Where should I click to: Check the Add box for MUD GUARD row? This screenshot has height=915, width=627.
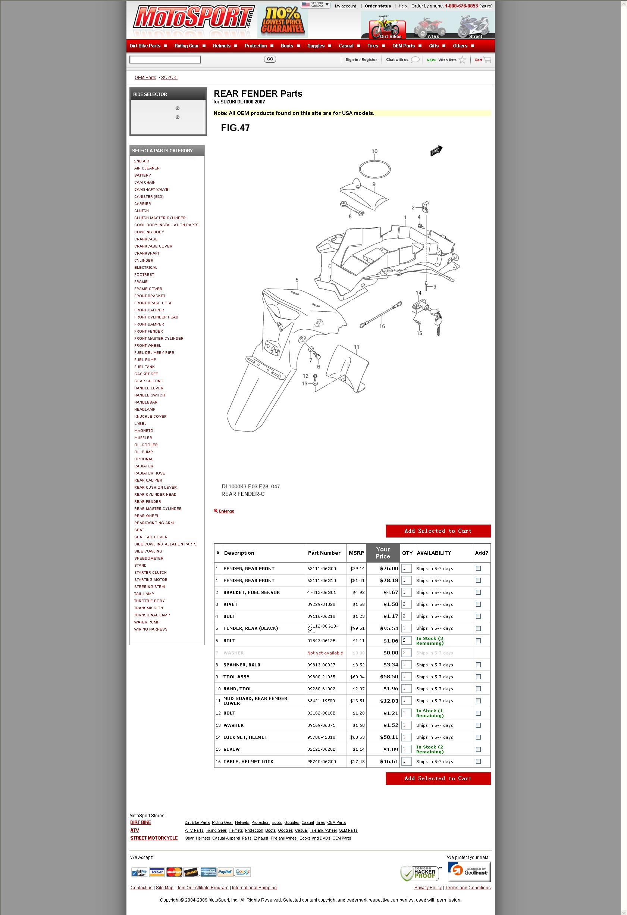478,701
